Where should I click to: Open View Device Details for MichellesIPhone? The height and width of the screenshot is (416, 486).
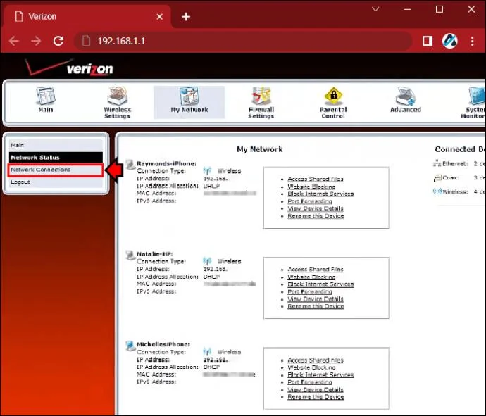coord(316,389)
